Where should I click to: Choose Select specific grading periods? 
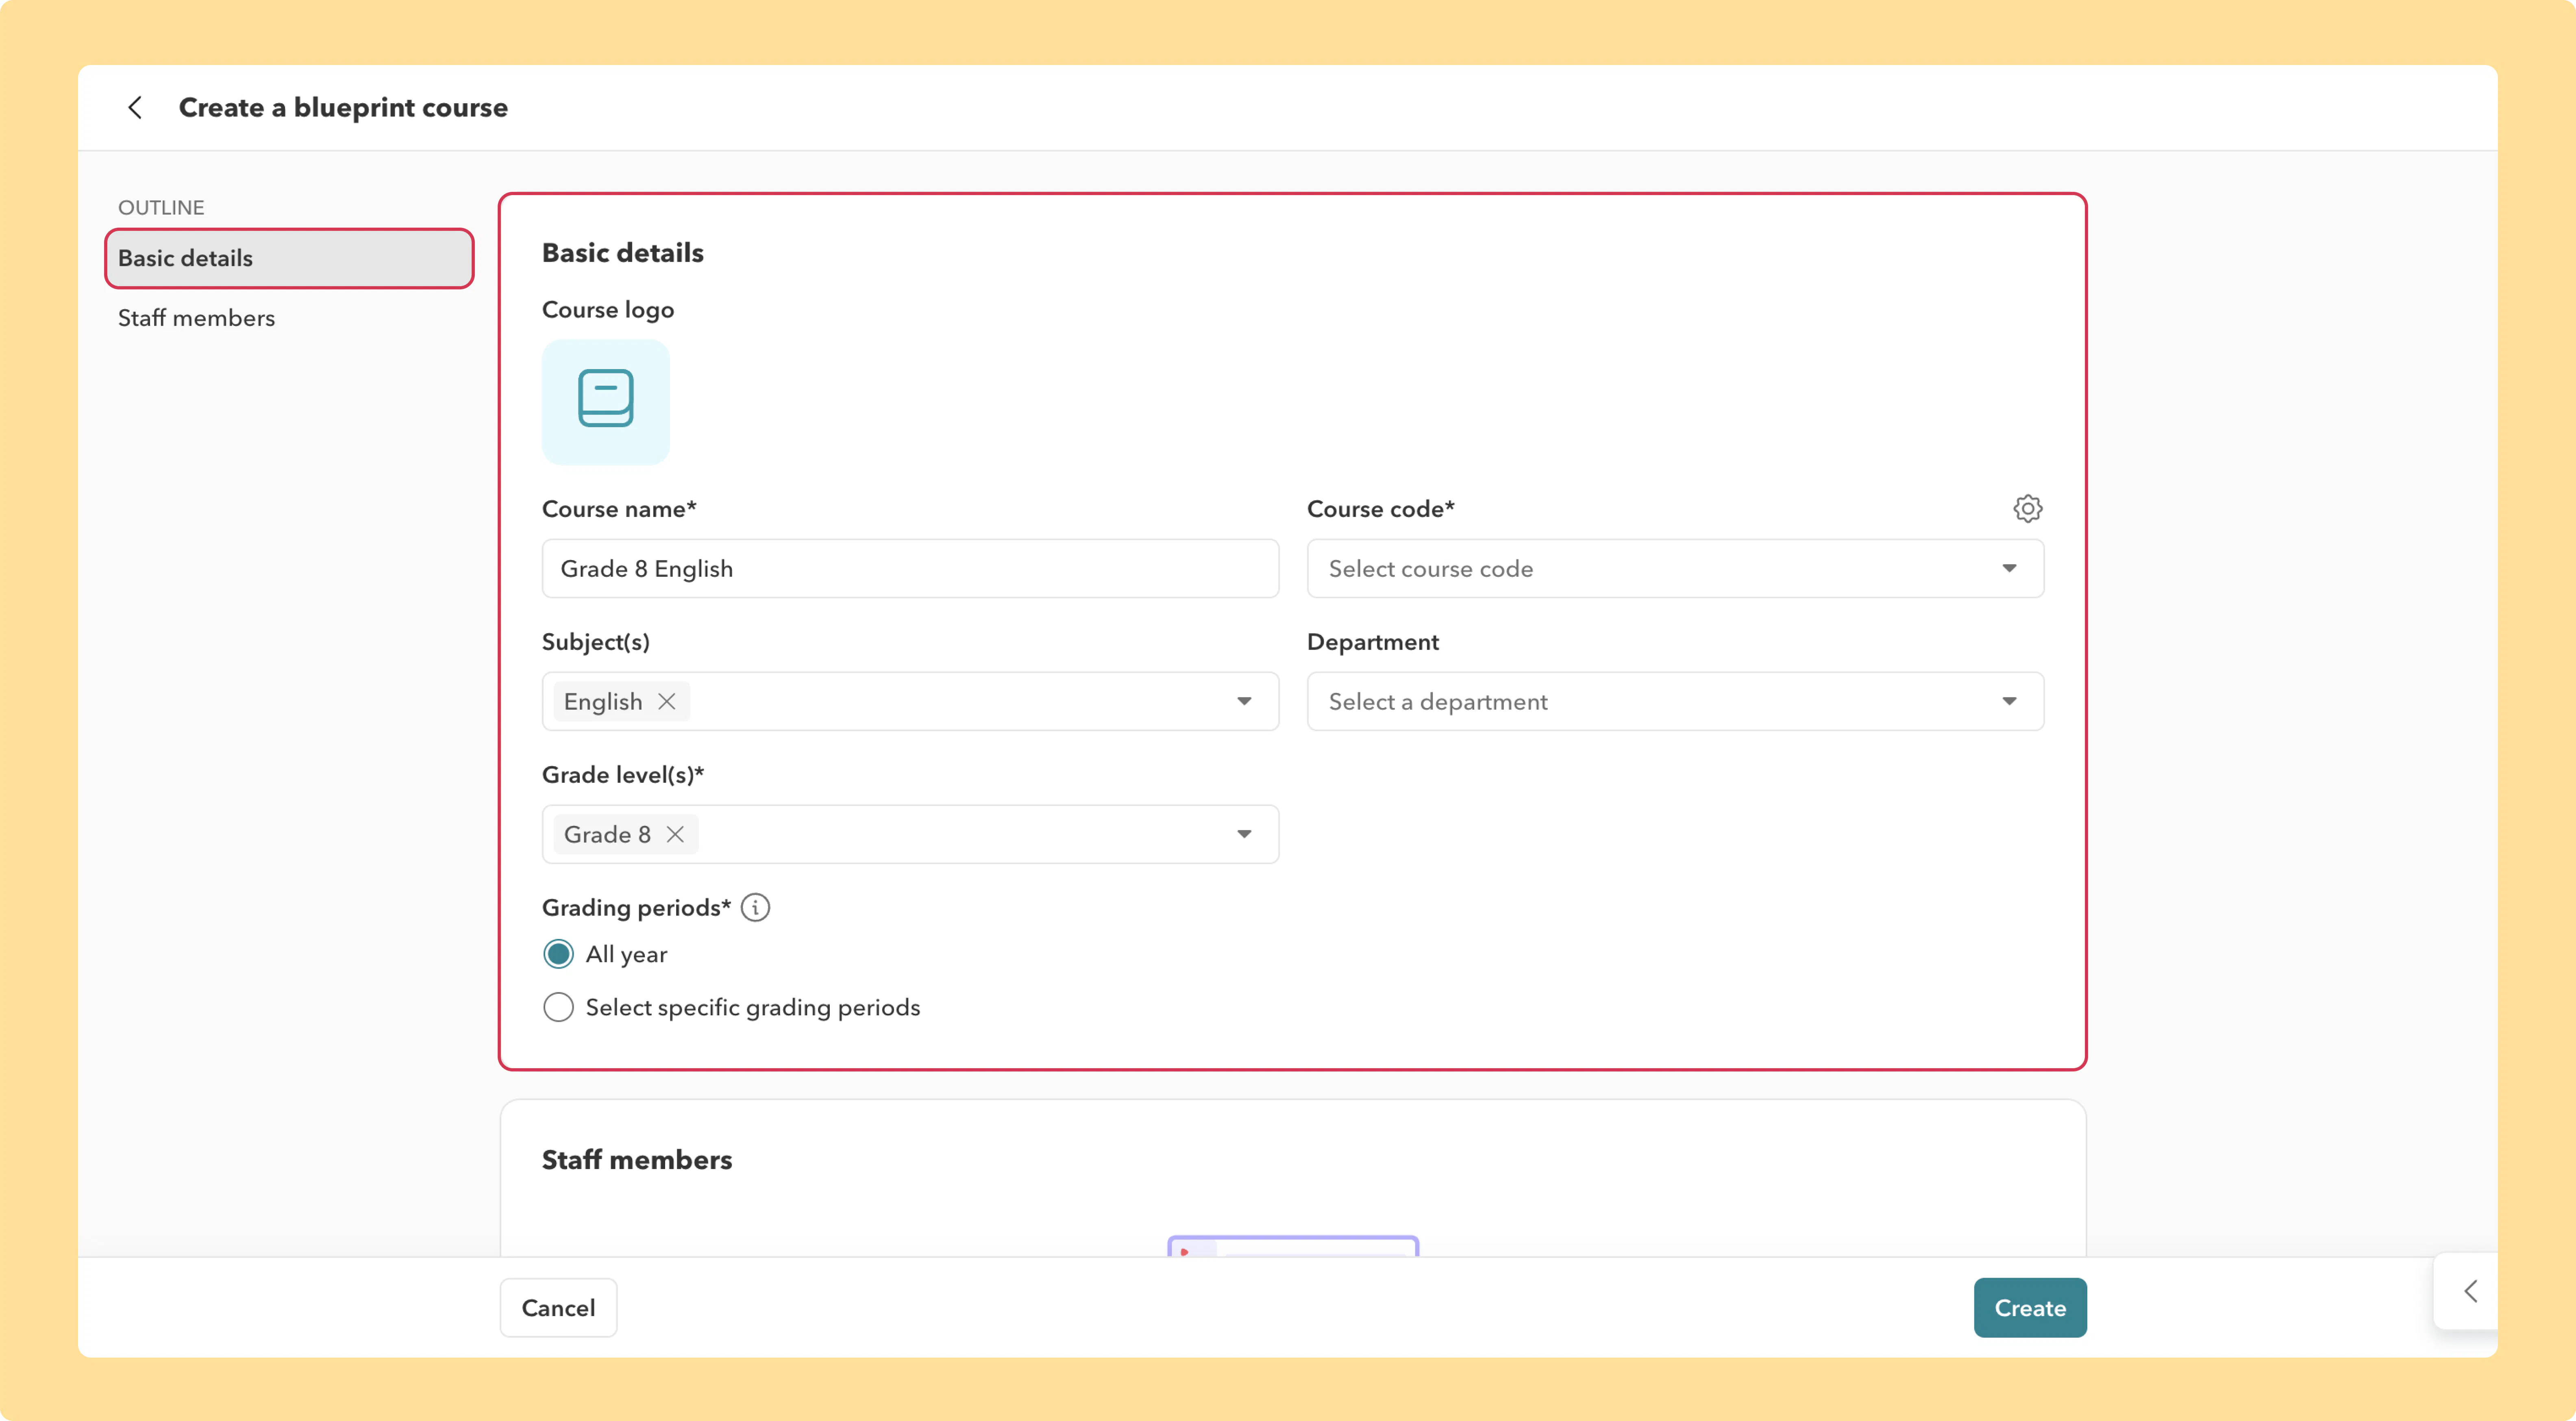click(x=558, y=1007)
